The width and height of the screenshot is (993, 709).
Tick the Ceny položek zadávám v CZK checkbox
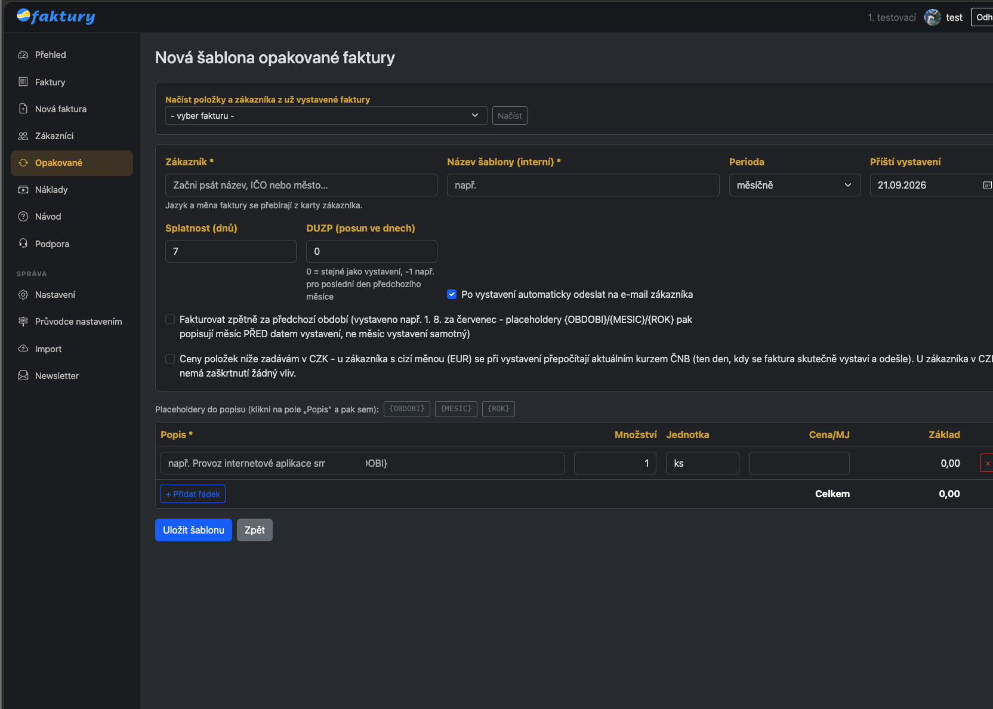click(170, 359)
